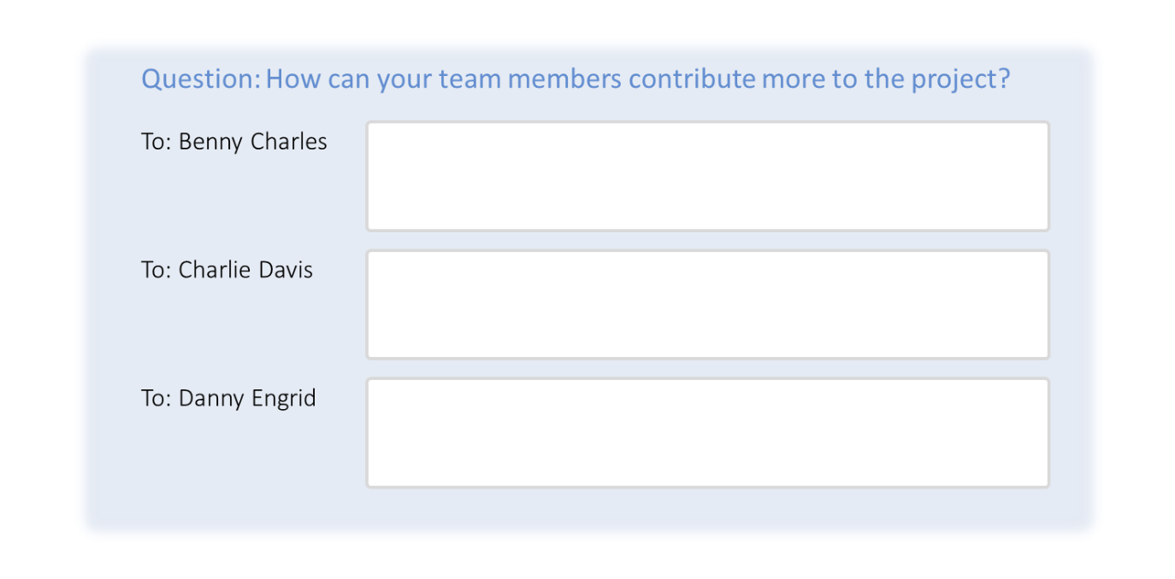The height and width of the screenshot is (579, 1175).
Task: Click the Benny Charles answer text box
Action: [708, 176]
